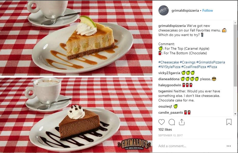
Task: Share the post using the share icon
Action: pos(182,122)
